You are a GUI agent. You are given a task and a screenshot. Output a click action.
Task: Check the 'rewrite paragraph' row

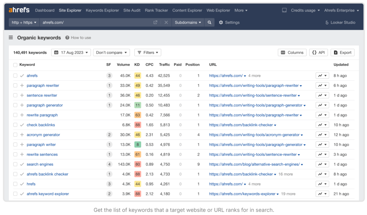click(15, 115)
